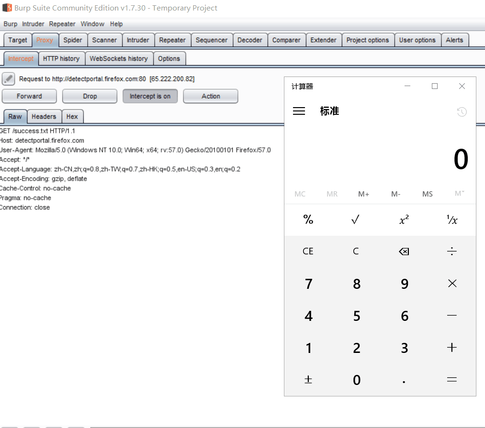Click the calculator result display showing 0
The height and width of the screenshot is (428, 485).
460,159
